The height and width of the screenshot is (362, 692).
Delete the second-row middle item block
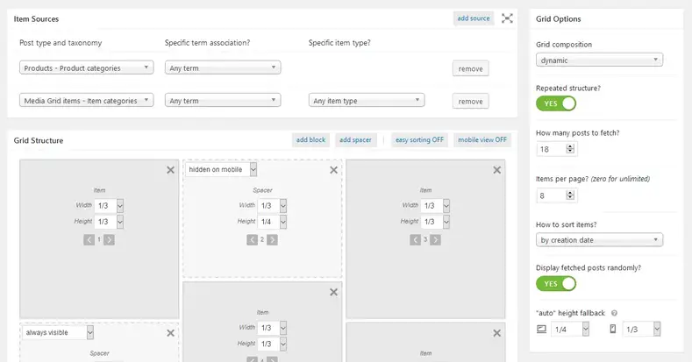(x=333, y=292)
